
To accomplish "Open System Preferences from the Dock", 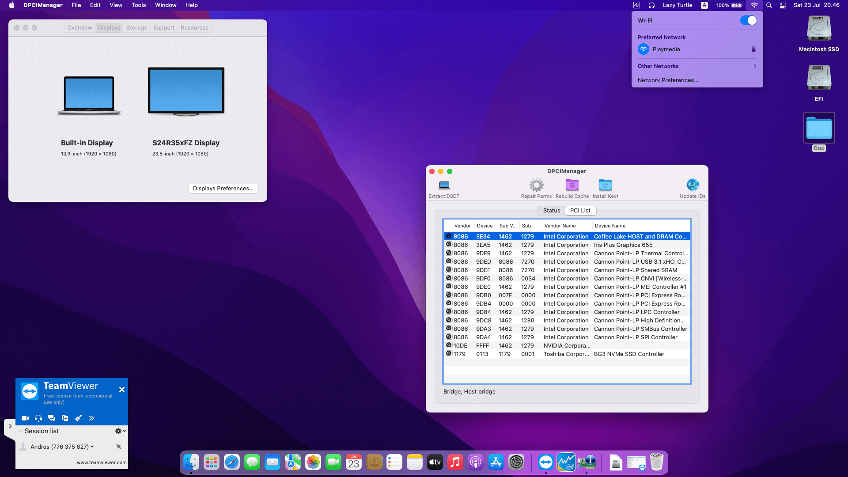I will coord(516,462).
